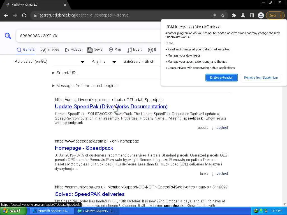Switch to the Music tab

tap(135, 50)
